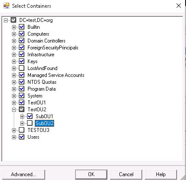Cancel the Select Containers dialog
186x180 pixels.
click(126, 174)
